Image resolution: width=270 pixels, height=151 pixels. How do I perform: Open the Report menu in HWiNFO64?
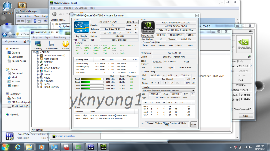tap(48, 37)
